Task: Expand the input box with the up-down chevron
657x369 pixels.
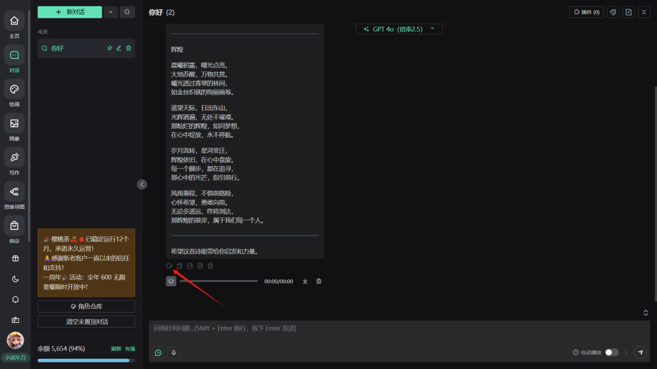Action: pos(645,313)
